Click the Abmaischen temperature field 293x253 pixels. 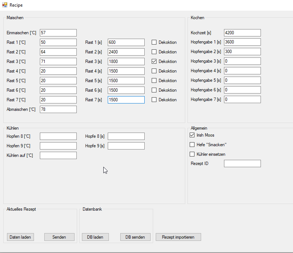tap(58, 109)
